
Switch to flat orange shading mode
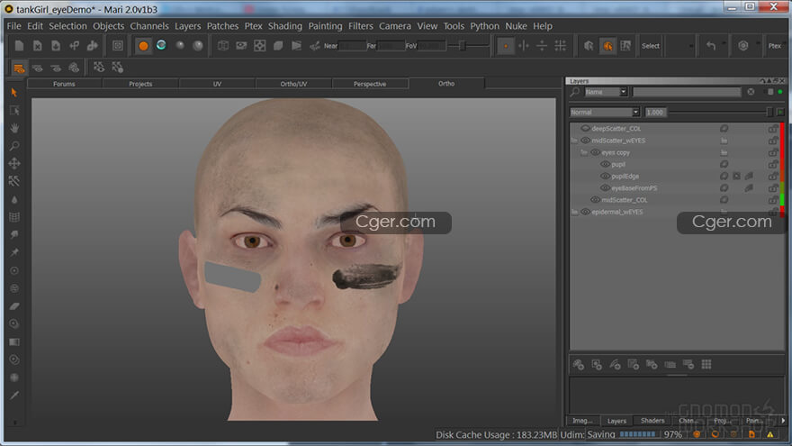pyautogui.click(x=143, y=46)
